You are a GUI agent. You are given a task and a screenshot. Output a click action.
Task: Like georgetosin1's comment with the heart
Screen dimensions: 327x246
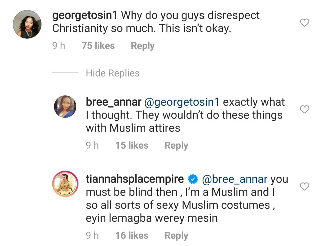click(304, 23)
